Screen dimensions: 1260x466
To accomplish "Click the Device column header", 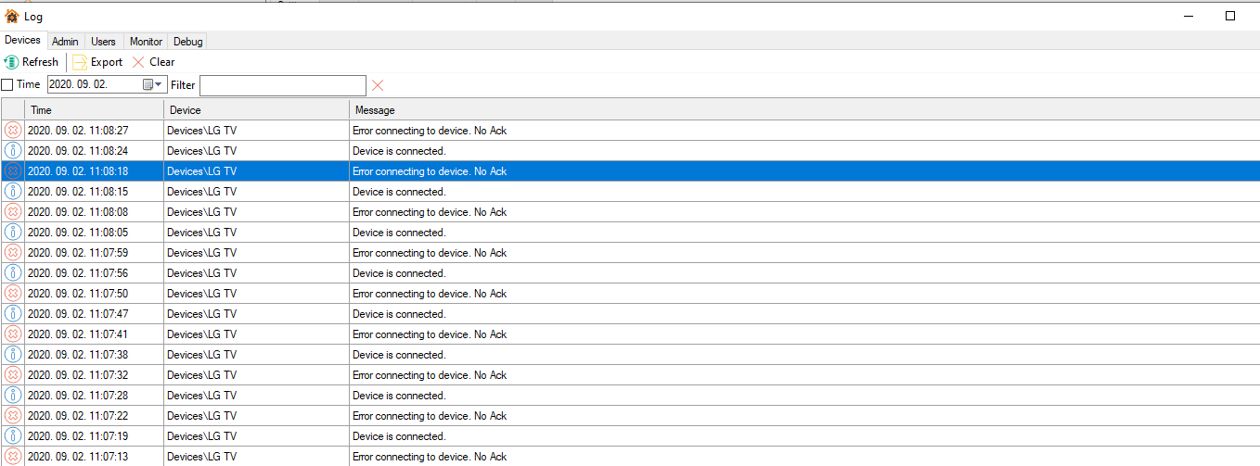I will [x=256, y=110].
